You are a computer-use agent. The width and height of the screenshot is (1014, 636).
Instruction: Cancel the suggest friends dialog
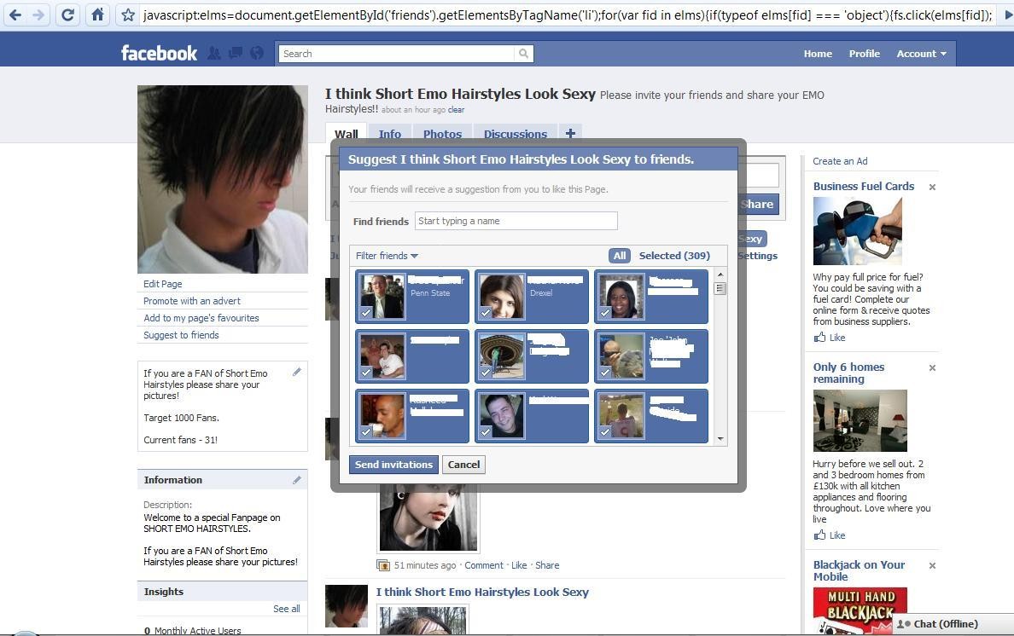[463, 465]
